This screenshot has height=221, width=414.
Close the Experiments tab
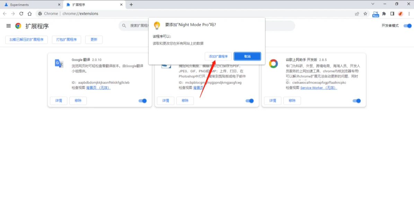59,5
